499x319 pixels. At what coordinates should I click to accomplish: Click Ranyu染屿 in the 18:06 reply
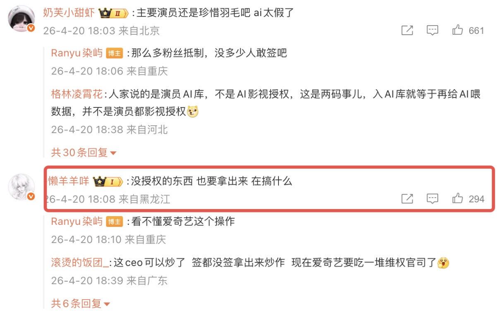(x=77, y=53)
